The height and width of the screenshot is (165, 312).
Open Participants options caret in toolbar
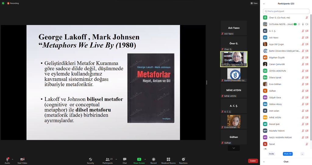click(x=116, y=159)
